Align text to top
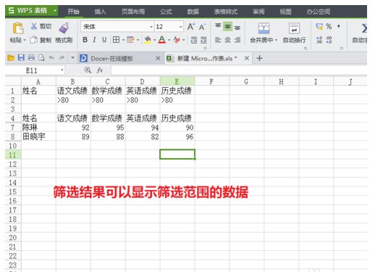This screenshot has height=272, width=383. pos(218,26)
